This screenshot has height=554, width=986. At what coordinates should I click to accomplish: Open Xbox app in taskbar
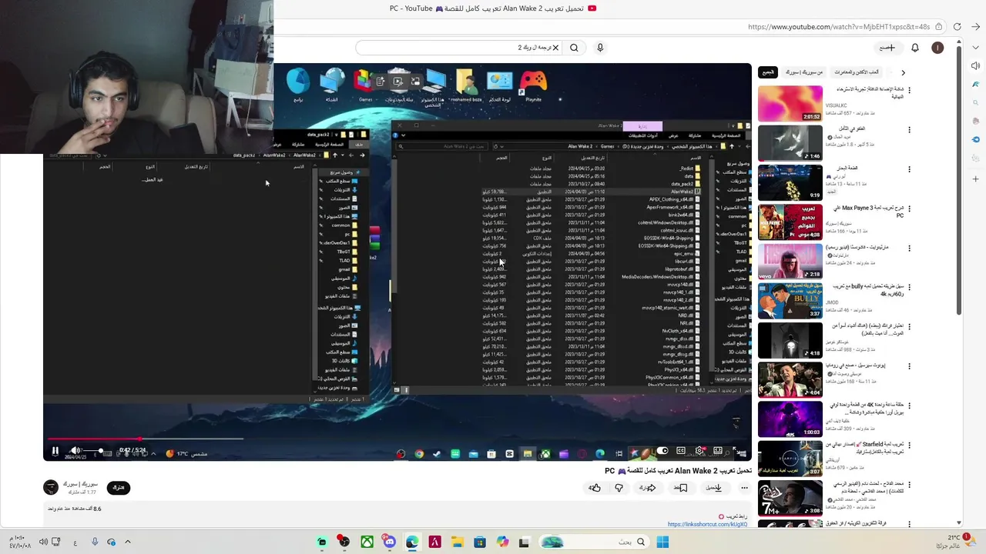point(367,542)
